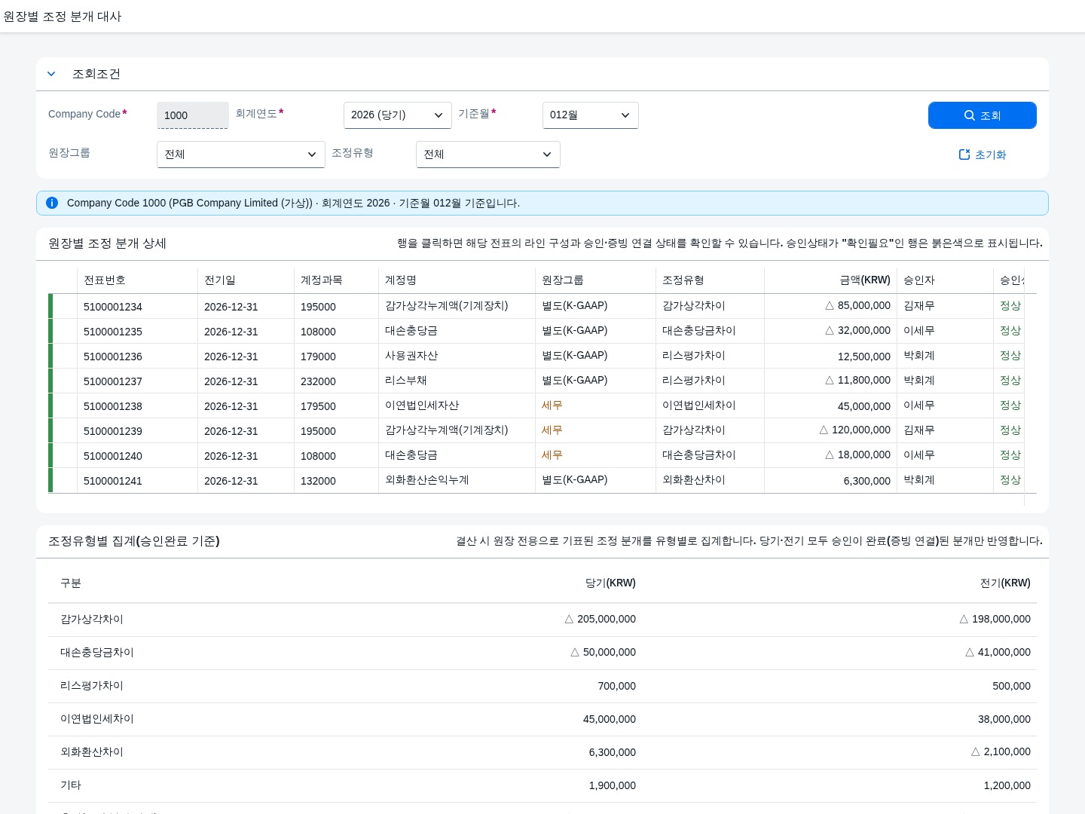Click the info icon in the notice bar
This screenshot has height=814, width=1085.
tap(52, 203)
